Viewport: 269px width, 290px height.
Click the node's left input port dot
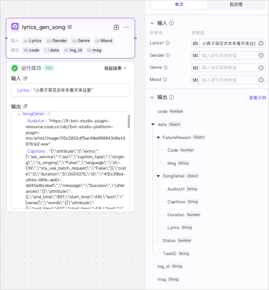point(6,38)
